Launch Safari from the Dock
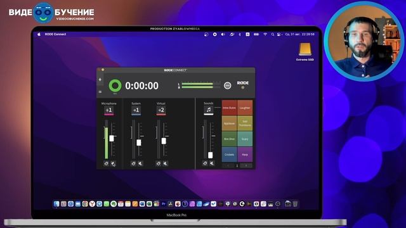The width and height of the screenshot is (406, 228). (70, 204)
